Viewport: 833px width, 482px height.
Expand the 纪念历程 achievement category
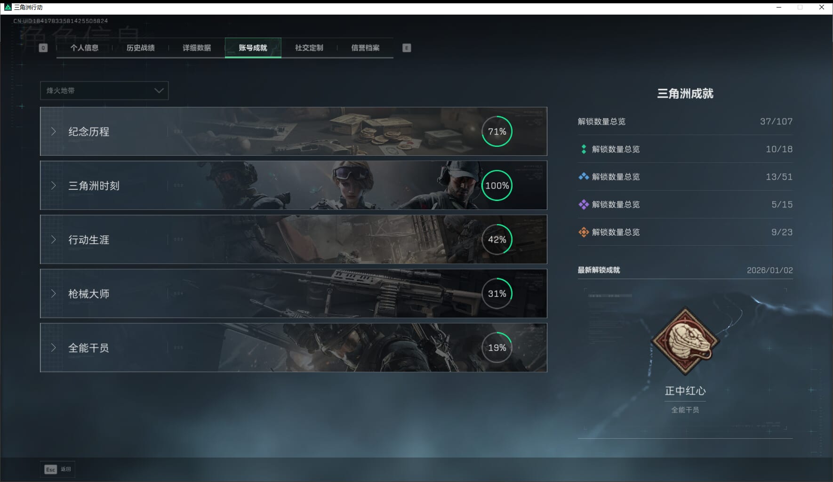pos(293,131)
